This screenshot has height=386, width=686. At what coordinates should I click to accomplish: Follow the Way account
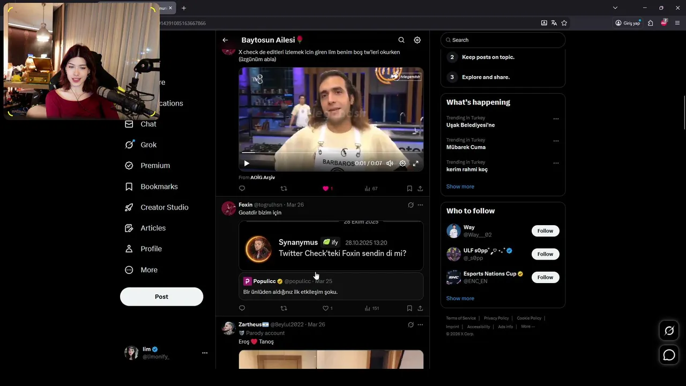545,231
